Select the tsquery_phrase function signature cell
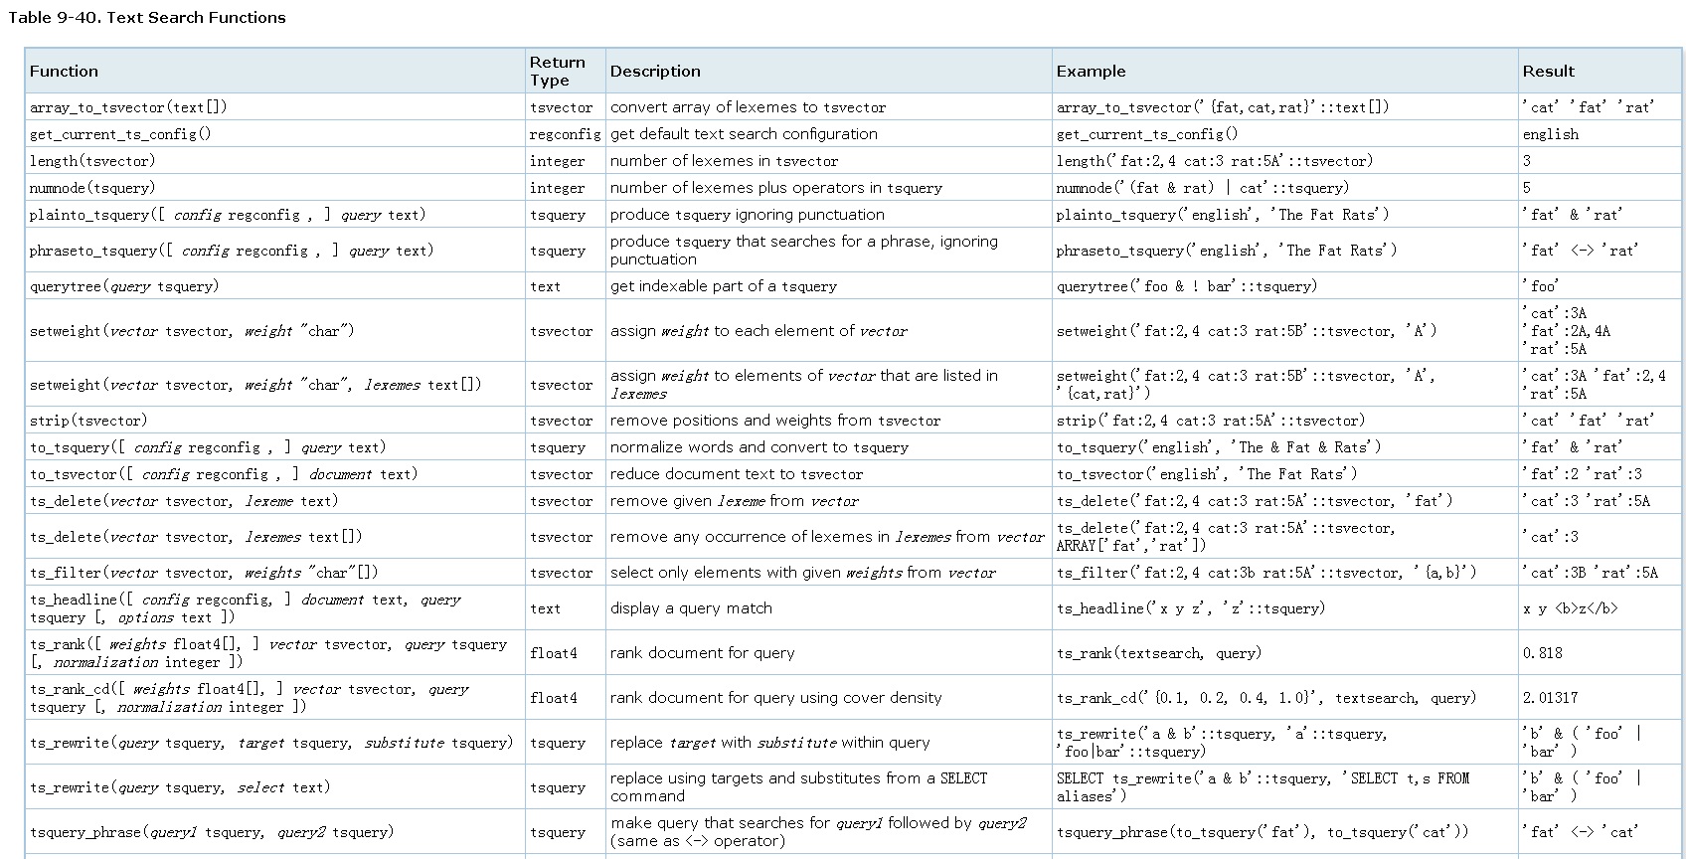Image resolution: width=1686 pixels, height=859 pixels. (x=212, y=832)
